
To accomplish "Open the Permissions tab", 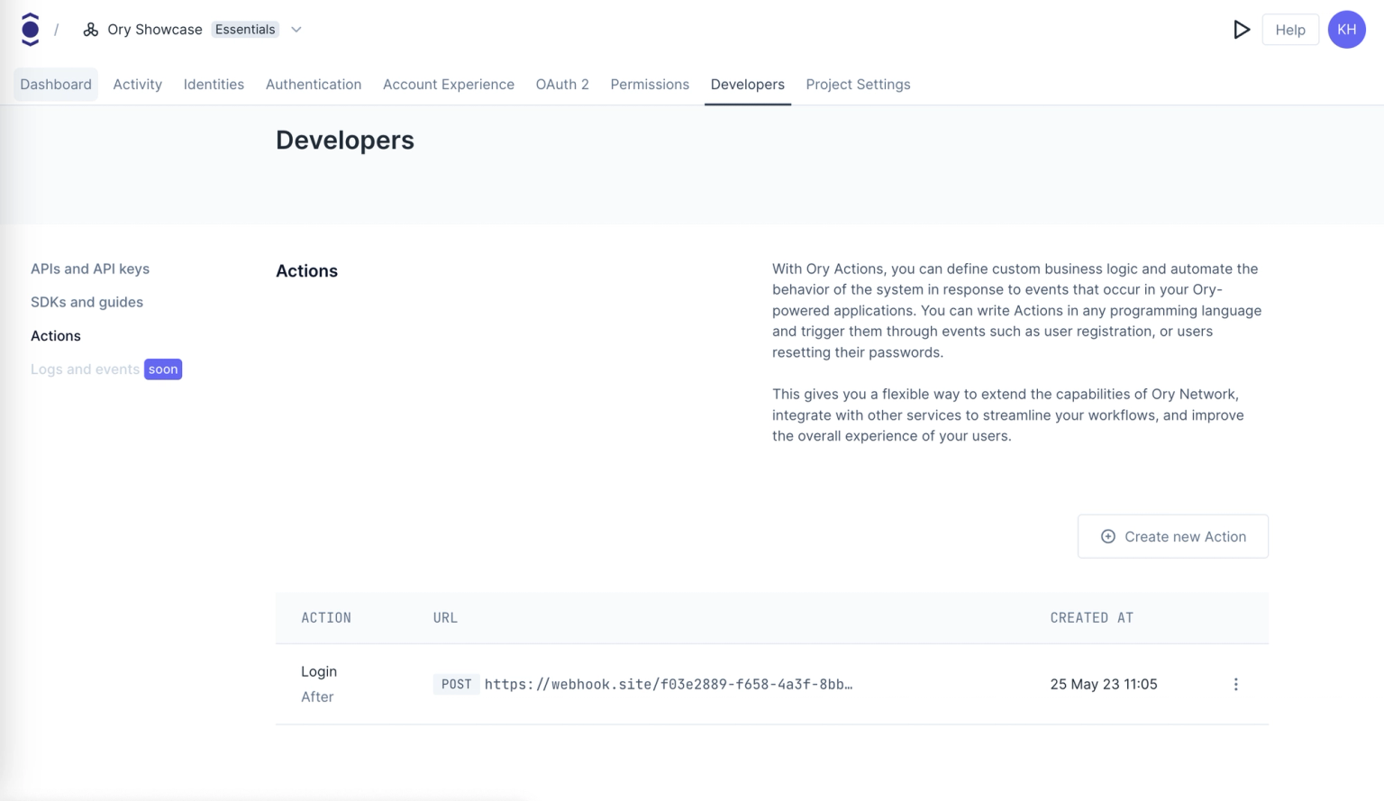I will pos(650,84).
